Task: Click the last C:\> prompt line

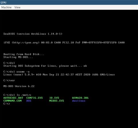Action: point(7,104)
